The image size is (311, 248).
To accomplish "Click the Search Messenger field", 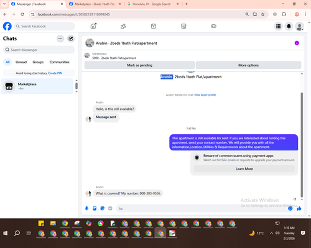I will (39, 50).
